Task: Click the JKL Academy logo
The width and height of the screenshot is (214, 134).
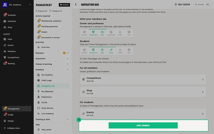Action: coord(5,5)
